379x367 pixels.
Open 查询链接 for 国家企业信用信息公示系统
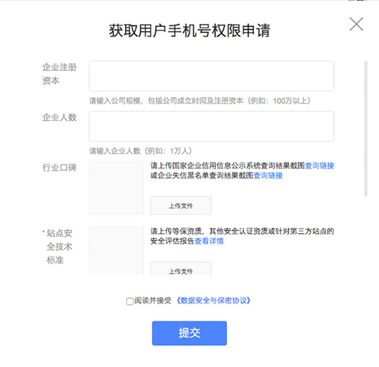320,166
